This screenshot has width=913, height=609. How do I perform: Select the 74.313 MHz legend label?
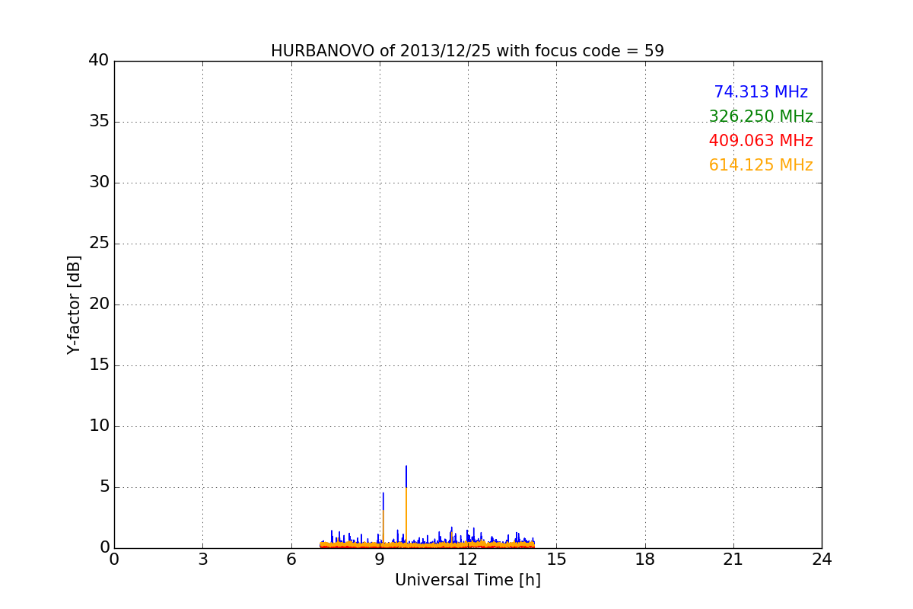point(761,92)
